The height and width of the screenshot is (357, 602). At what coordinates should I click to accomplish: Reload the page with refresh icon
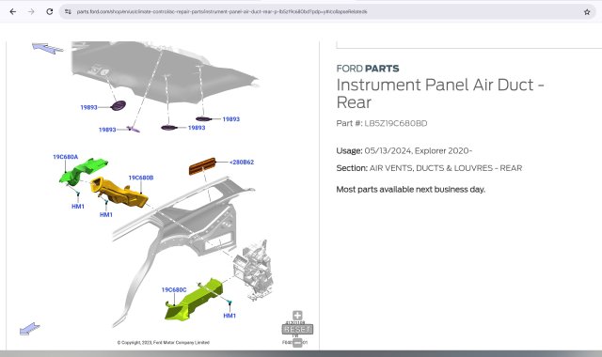[50, 11]
